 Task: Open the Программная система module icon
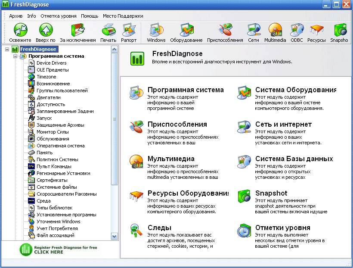click(x=136, y=93)
